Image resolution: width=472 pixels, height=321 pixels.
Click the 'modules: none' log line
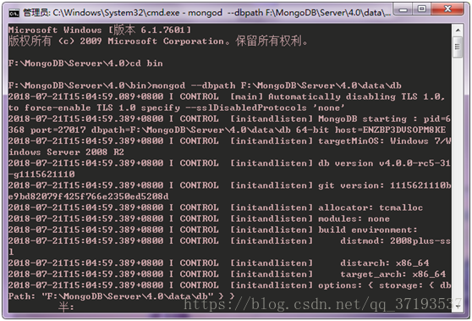click(199, 219)
